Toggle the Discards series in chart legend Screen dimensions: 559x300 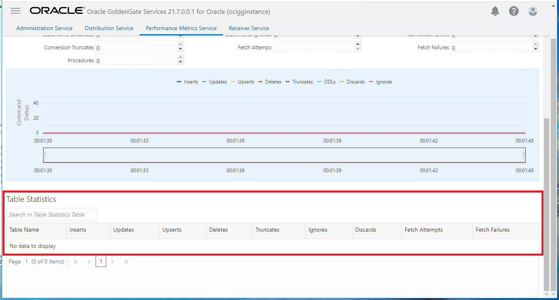pos(352,82)
